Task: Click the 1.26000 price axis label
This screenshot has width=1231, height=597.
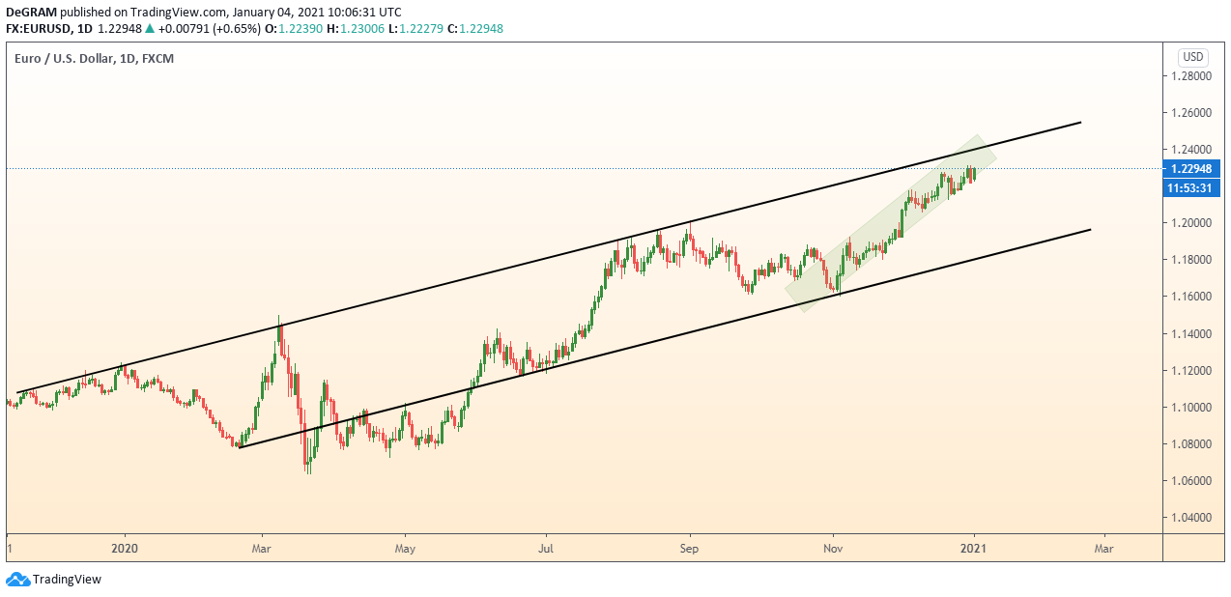Action: click(1190, 113)
